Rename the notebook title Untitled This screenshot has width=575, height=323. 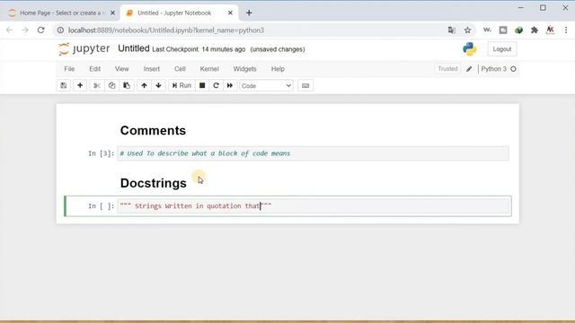(134, 48)
